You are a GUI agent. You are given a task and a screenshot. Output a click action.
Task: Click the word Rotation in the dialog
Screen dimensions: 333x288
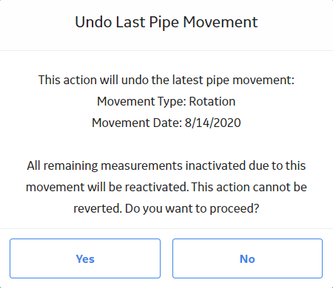(x=212, y=101)
